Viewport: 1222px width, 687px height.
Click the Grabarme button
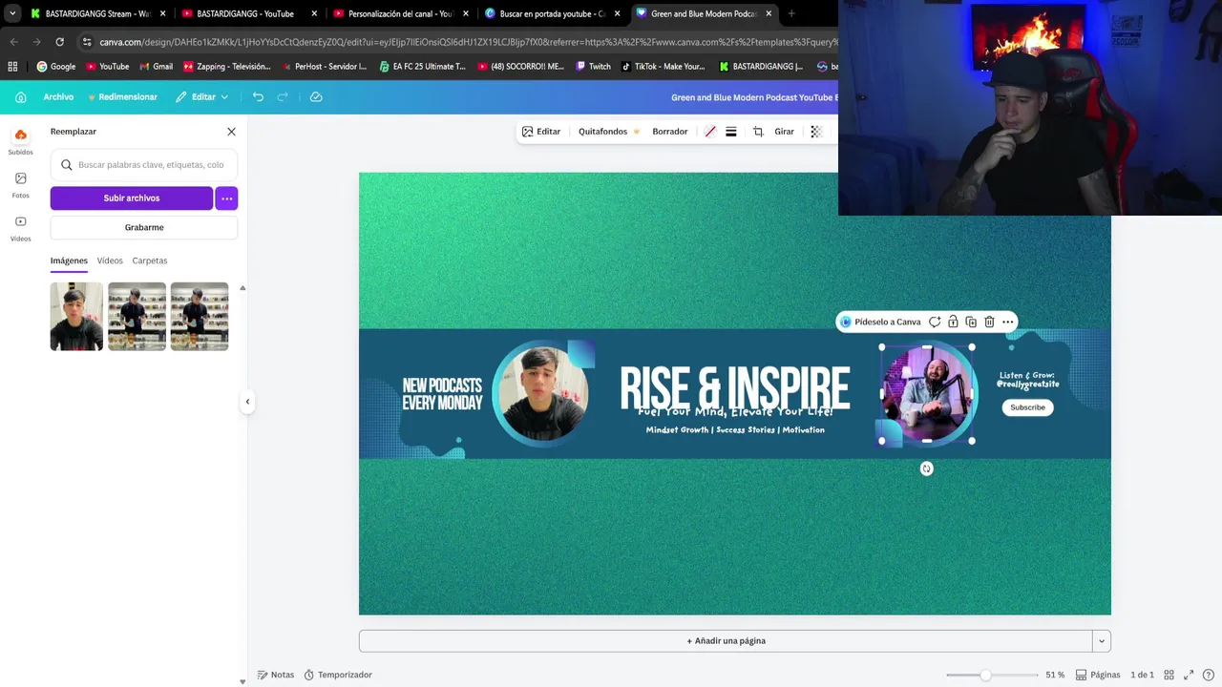(x=144, y=227)
